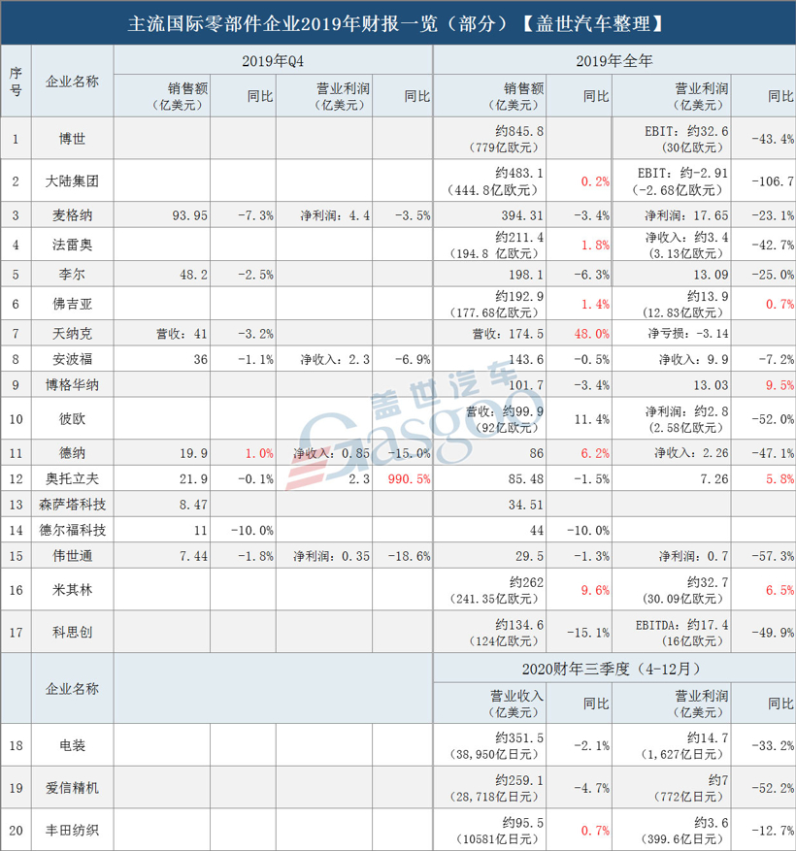Select Visteon Q4 sales '7.44'
Screen dimensions: 796x851
194,556
